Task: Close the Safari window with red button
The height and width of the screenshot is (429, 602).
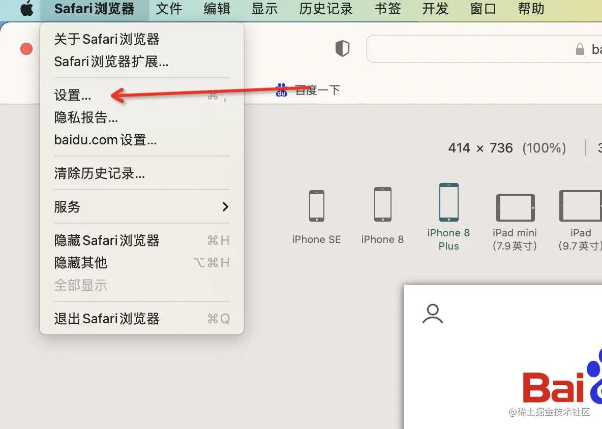Action: point(26,49)
